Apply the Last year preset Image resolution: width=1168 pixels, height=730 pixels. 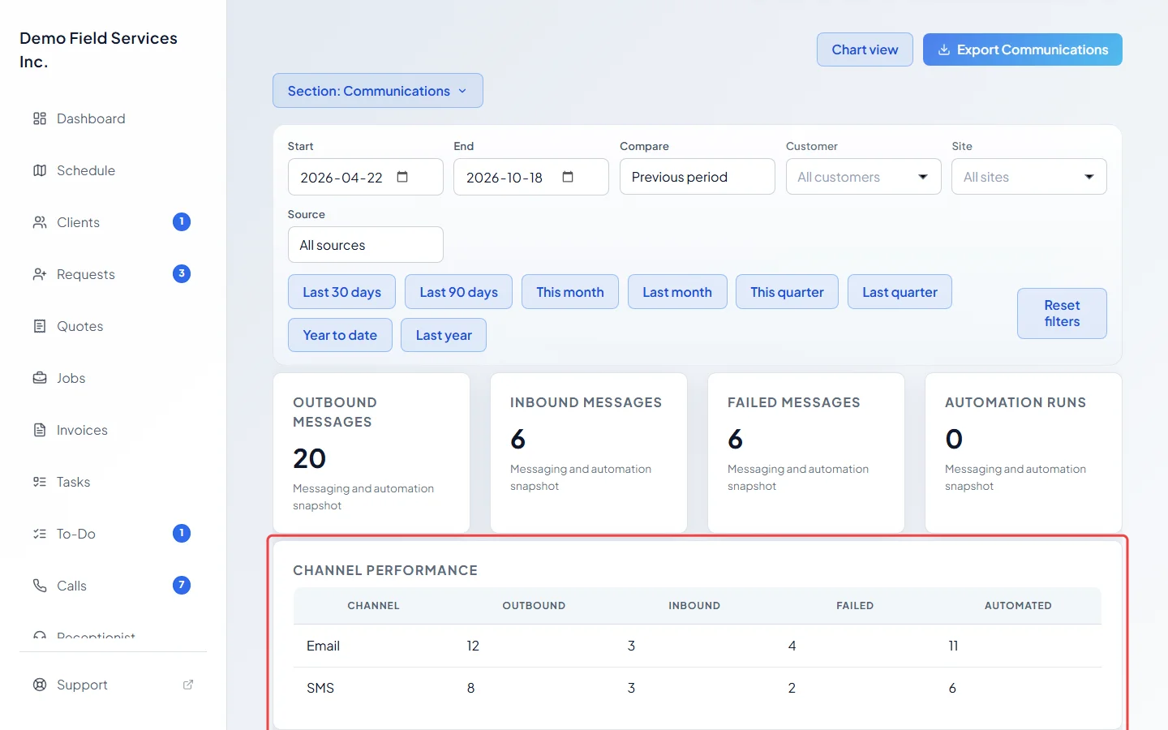444,335
